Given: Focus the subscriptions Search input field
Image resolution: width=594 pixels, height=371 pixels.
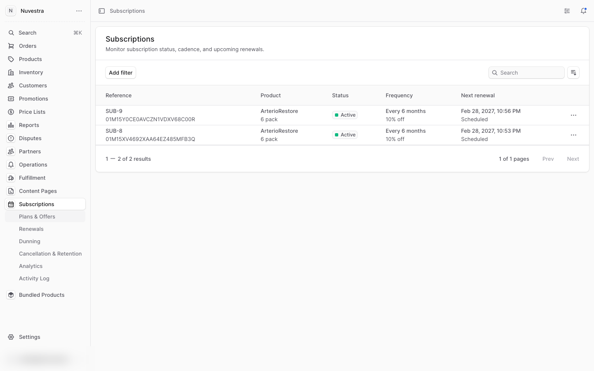Looking at the screenshot, I should click(x=526, y=73).
